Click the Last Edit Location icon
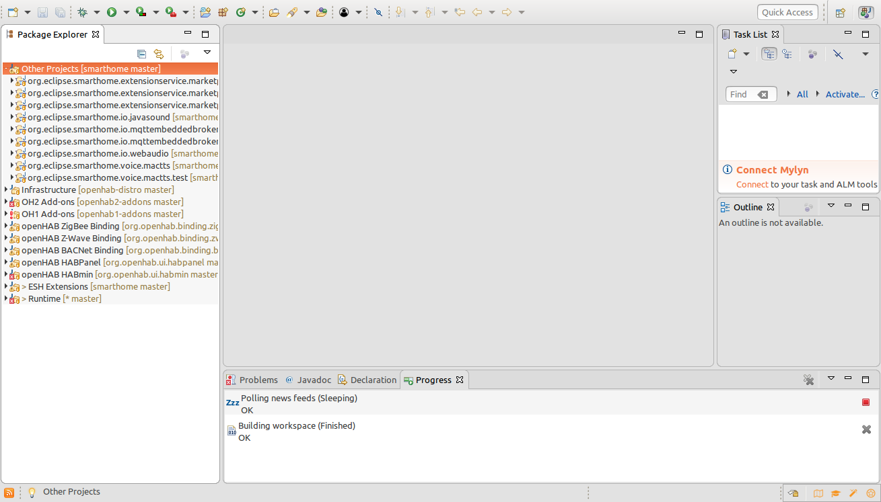The image size is (881, 502). pos(460,12)
